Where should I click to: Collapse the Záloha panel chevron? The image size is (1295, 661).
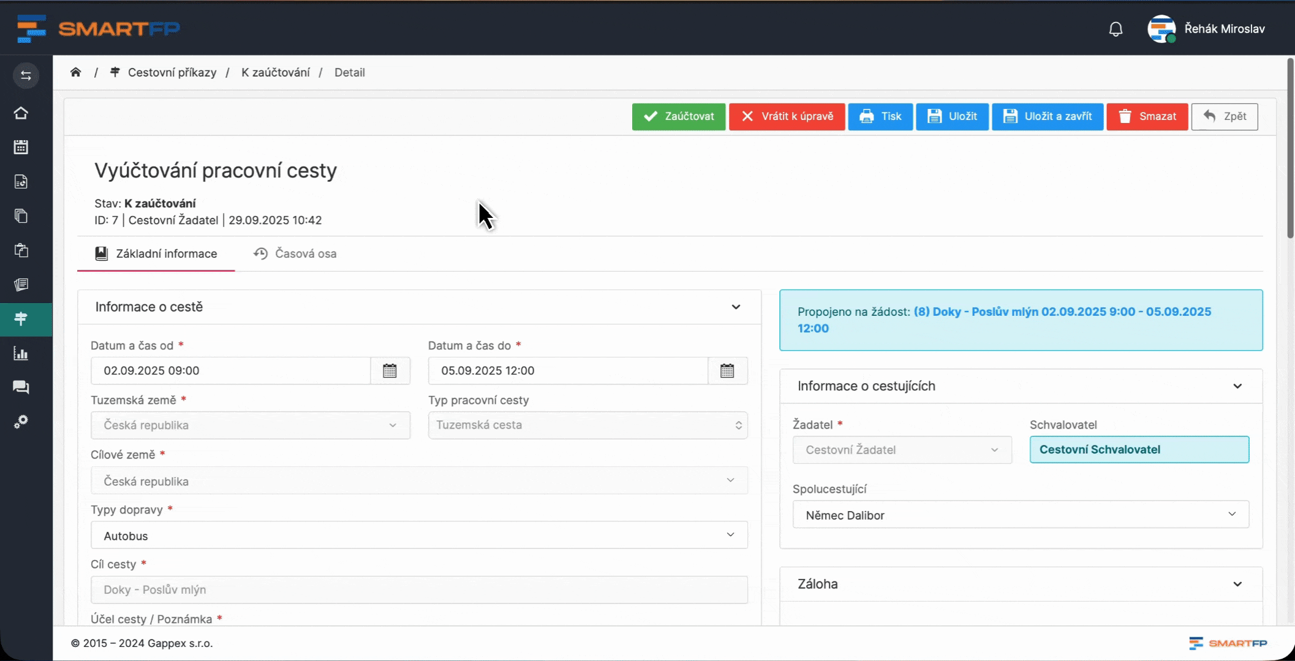[x=1237, y=584]
